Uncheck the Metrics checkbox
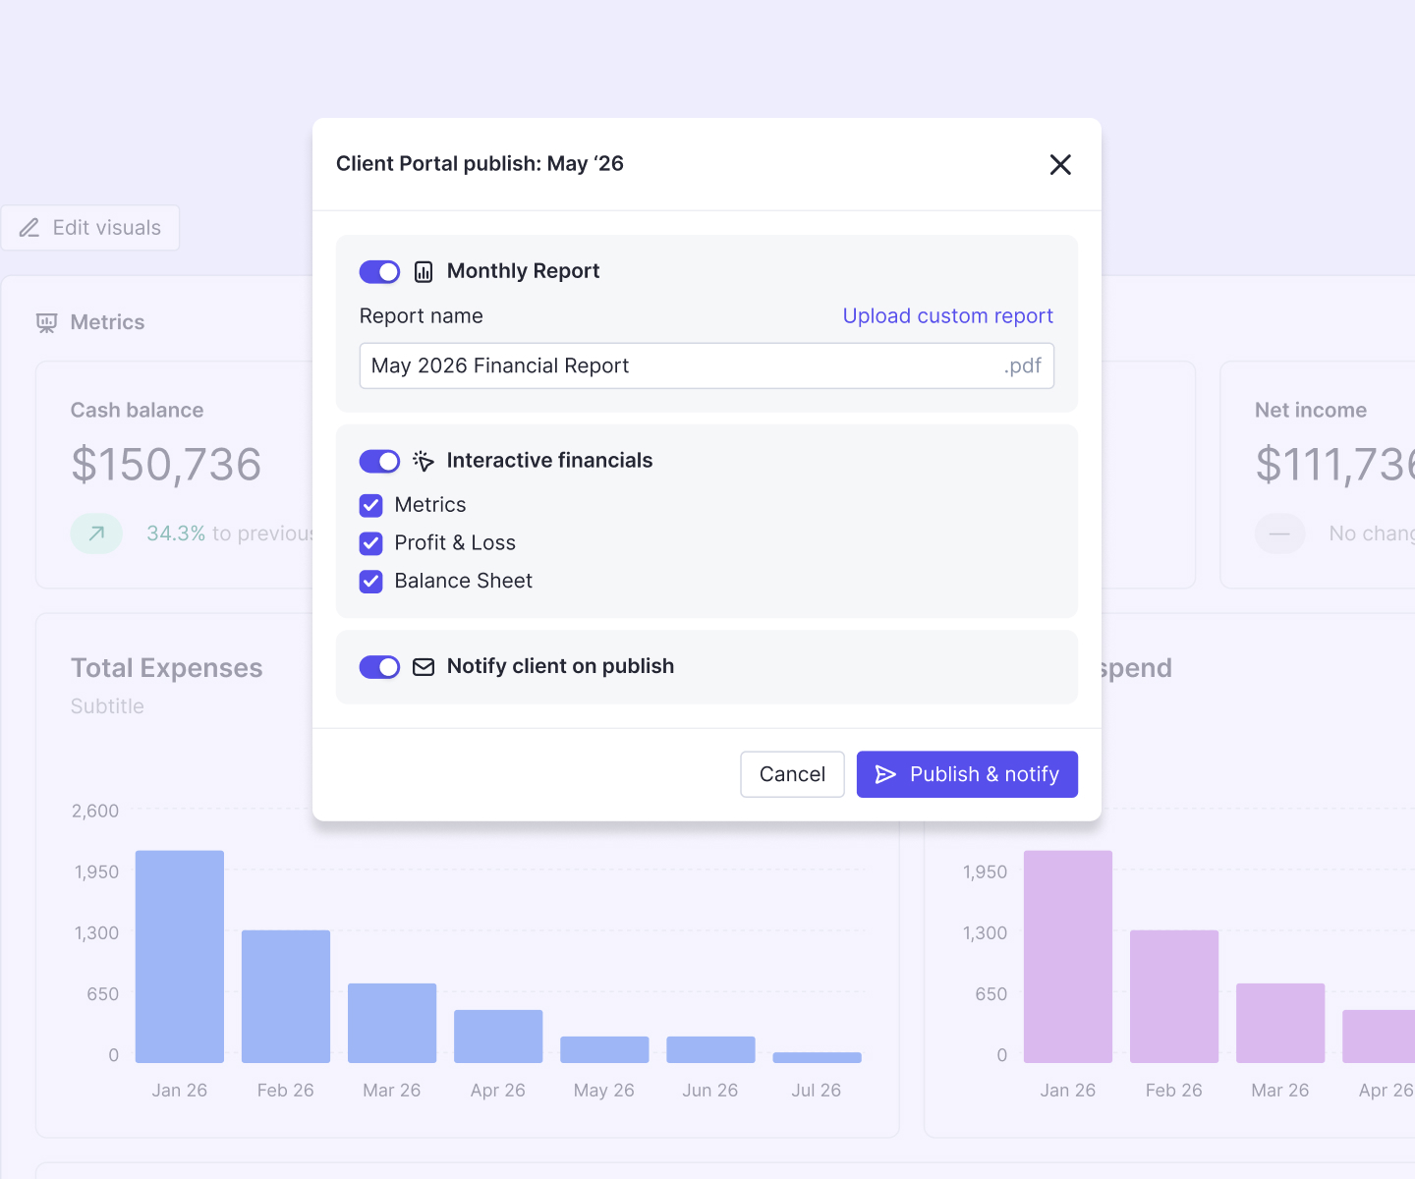Image resolution: width=1415 pixels, height=1179 pixels. (370, 505)
